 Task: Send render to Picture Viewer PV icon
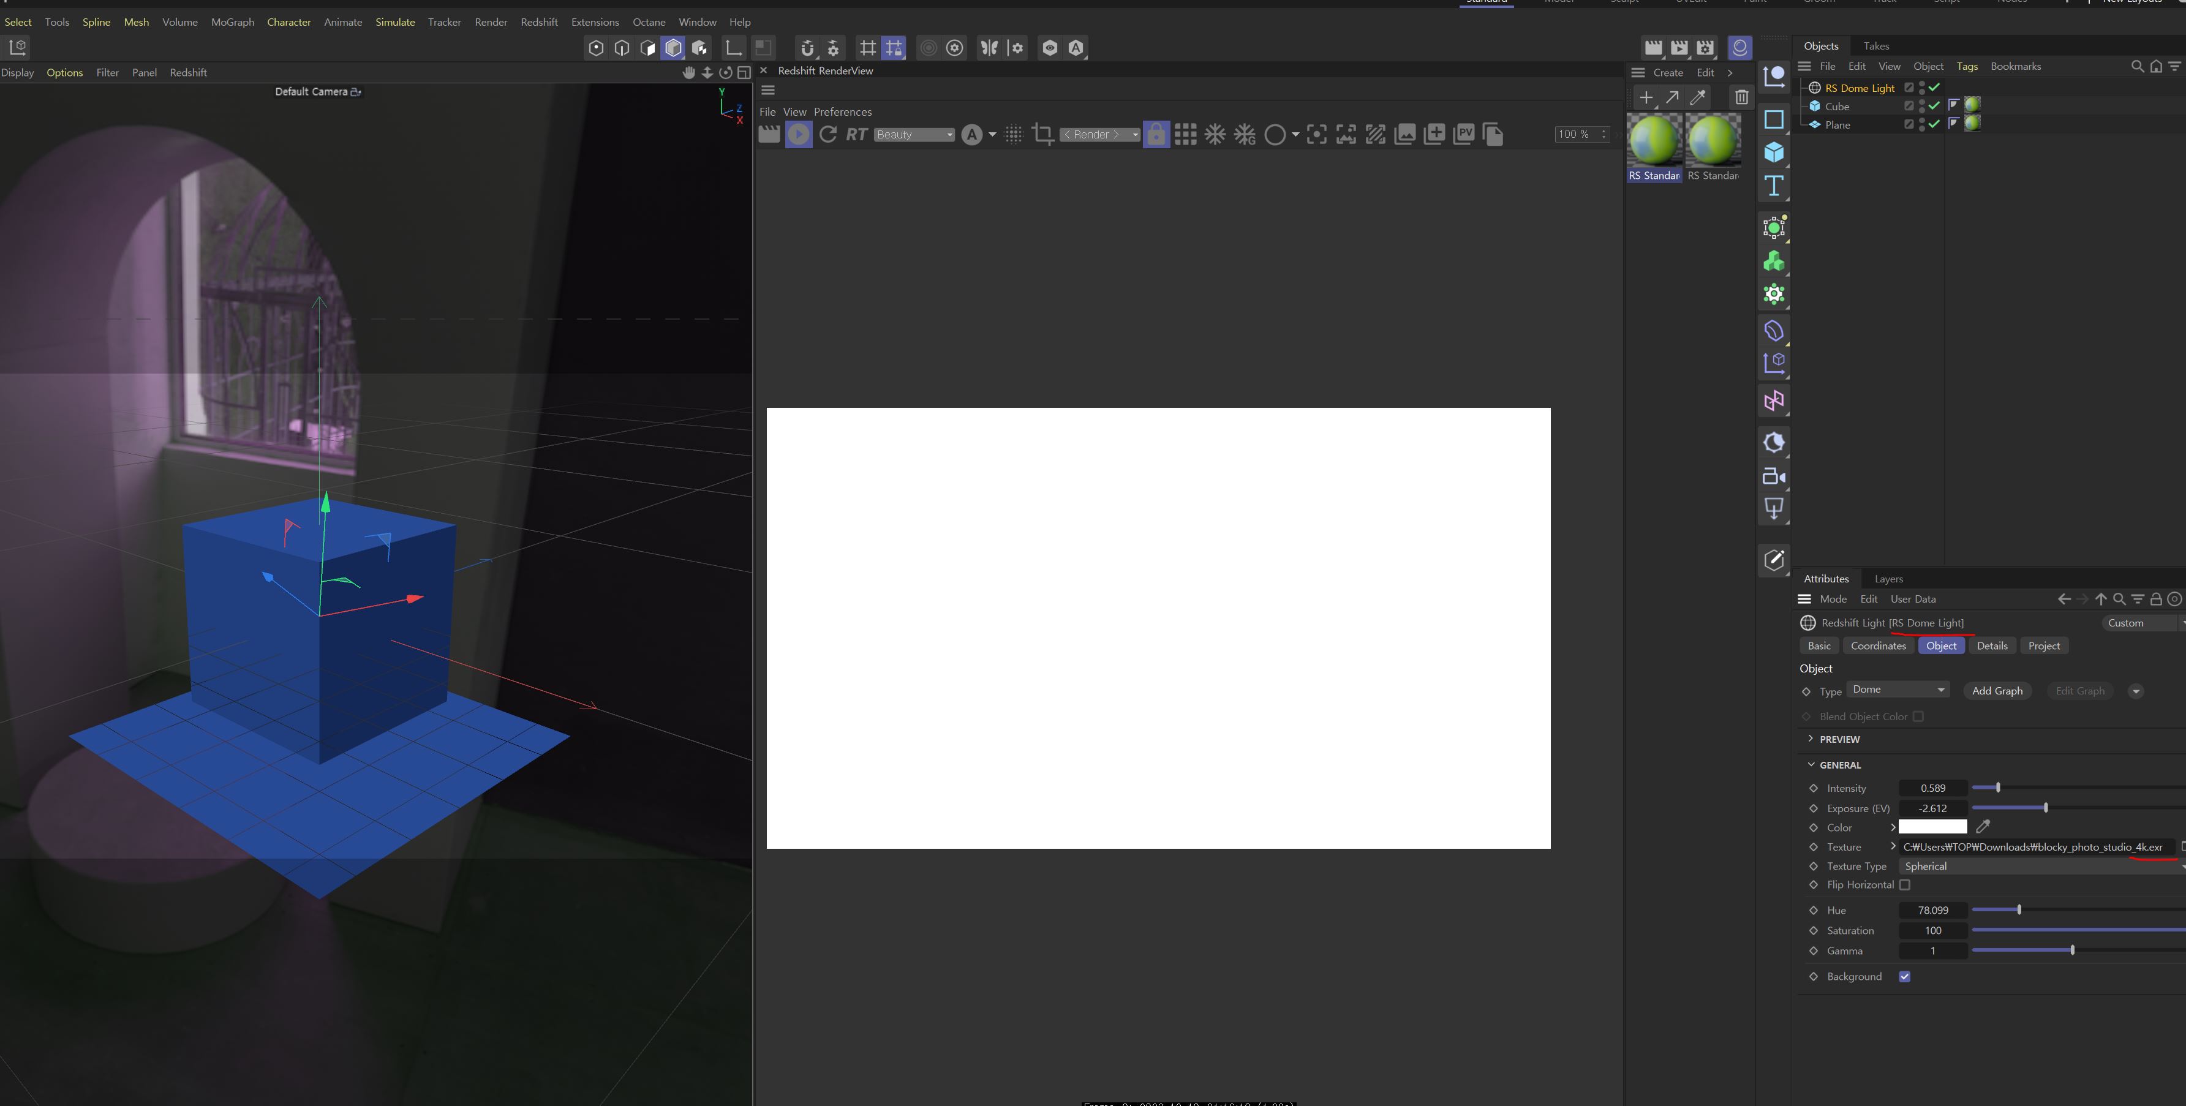(1464, 134)
